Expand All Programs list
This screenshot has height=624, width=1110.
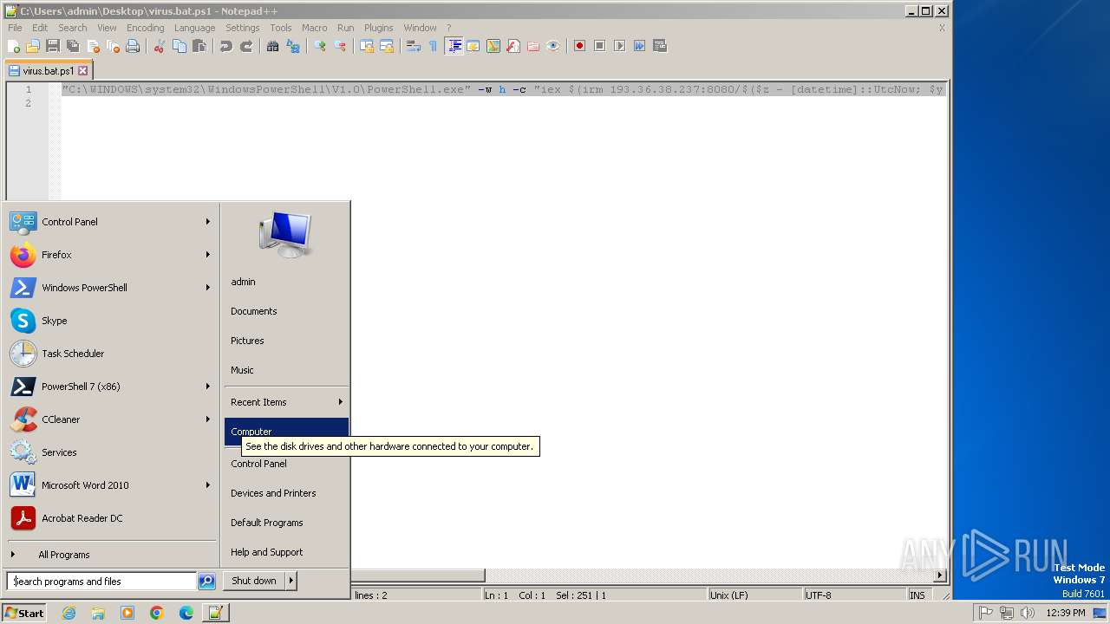coord(111,555)
